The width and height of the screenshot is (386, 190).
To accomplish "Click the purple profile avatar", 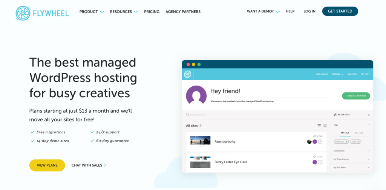I will point(196,95).
